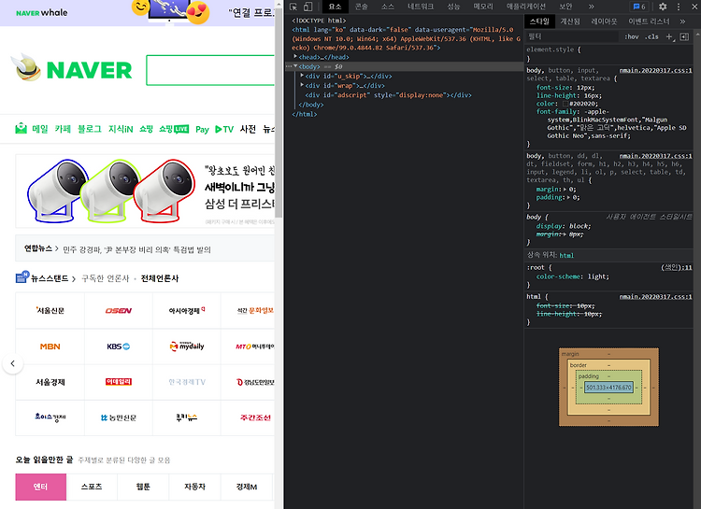Switch to the 메모리 (Memory) tab

click(483, 7)
